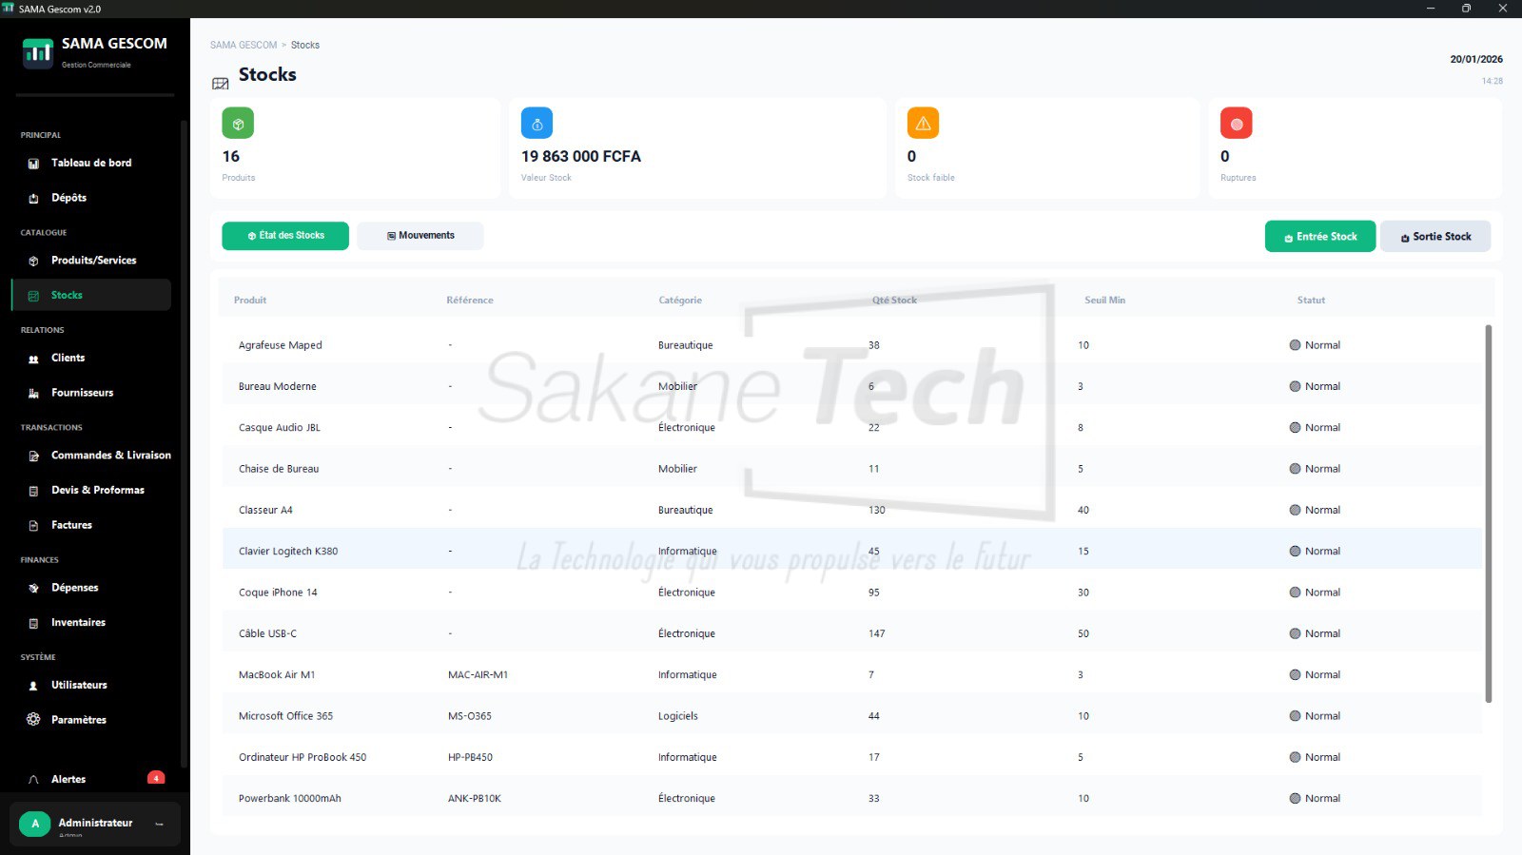
Task: Open the Clients section
Action: click(x=91, y=359)
